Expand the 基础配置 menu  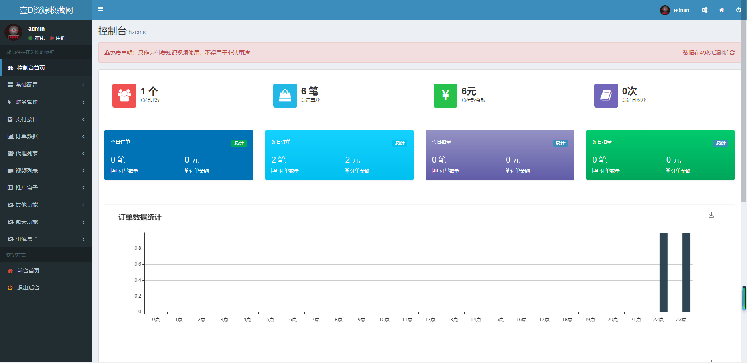point(46,85)
